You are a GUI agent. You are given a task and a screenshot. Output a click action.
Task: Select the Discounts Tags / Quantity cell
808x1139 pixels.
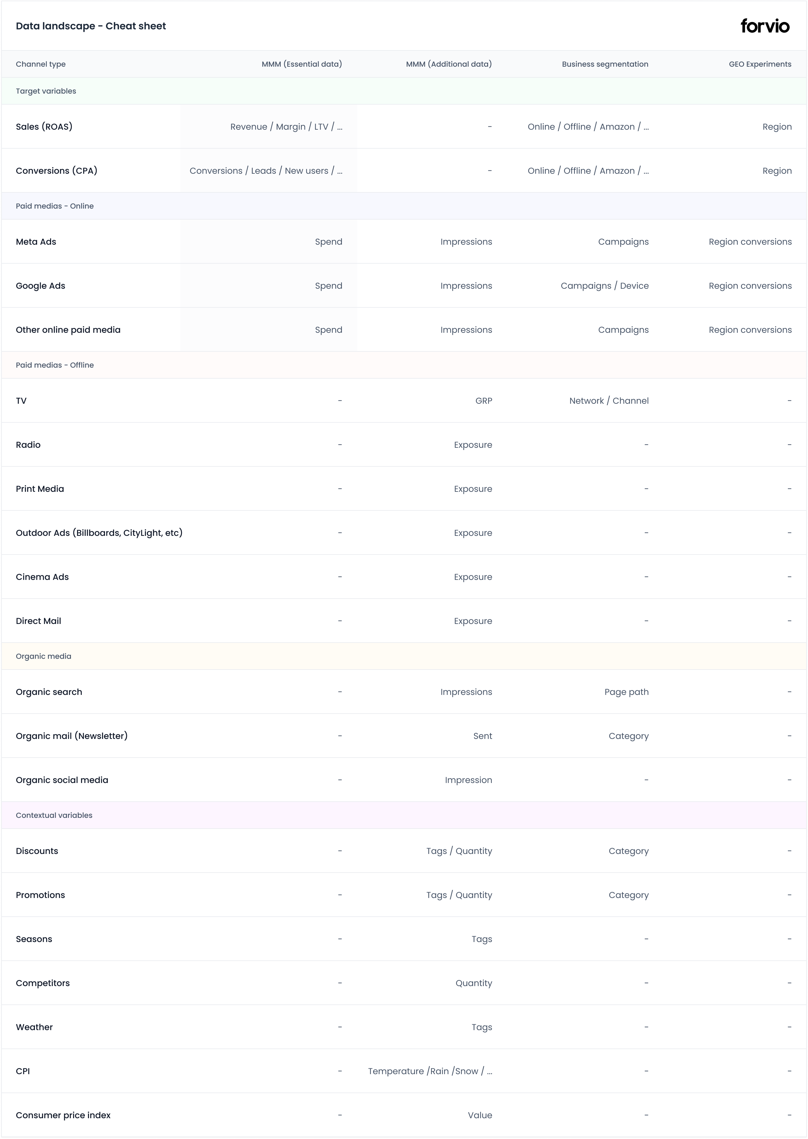459,851
